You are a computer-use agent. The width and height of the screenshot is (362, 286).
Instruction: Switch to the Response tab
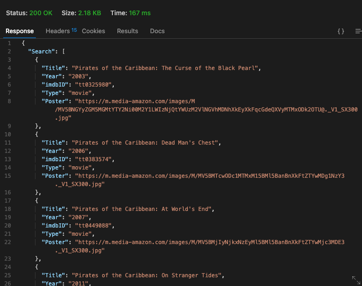coord(20,31)
